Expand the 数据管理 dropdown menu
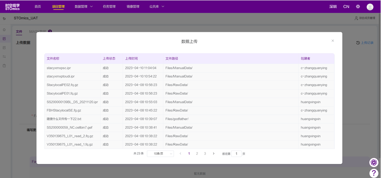The height and width of the screenshot is (178, 381). (x=84, y=7)
